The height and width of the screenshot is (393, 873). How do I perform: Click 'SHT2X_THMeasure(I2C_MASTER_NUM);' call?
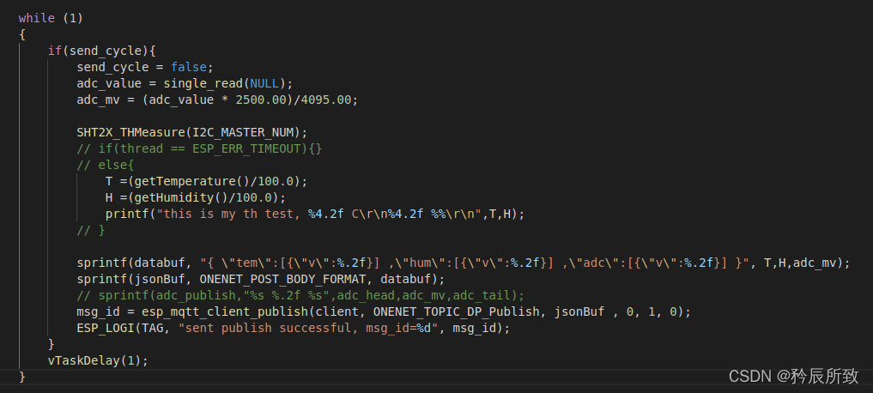[192, 132]
